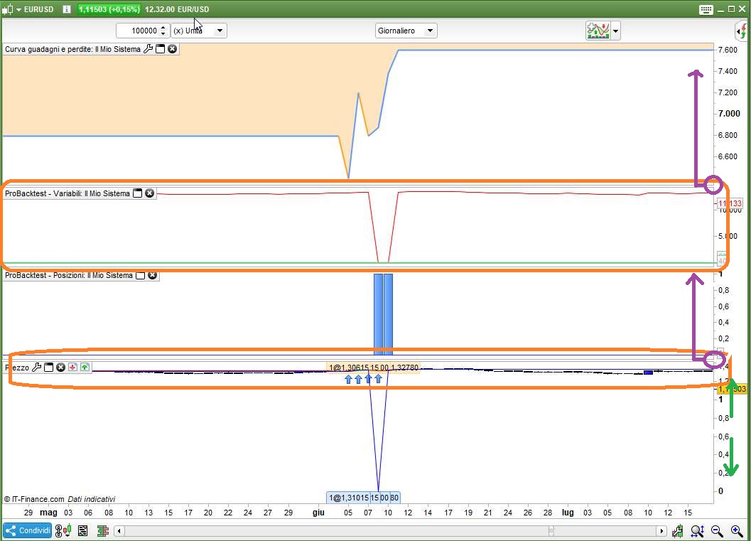Click the info icon next to EURUSD
Viewport: 751px width, 541px height.
(x=66, y=9)
